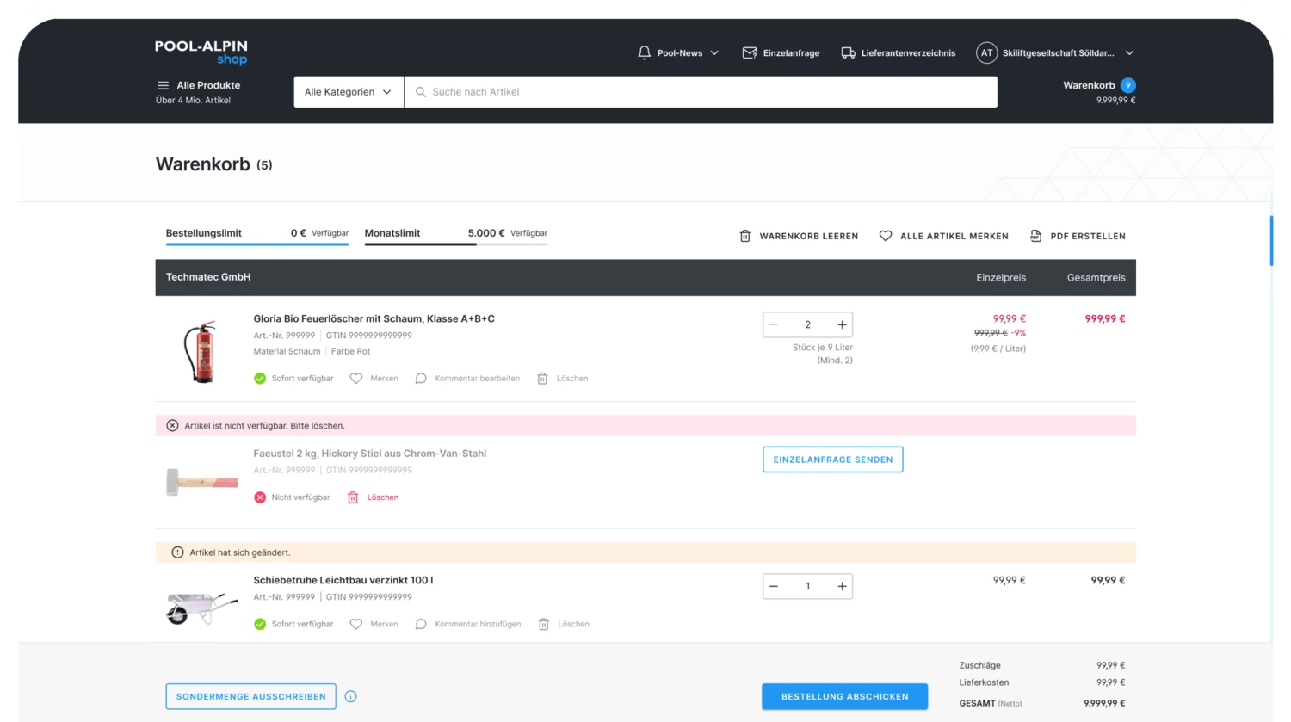Send an Einzelanfrage for the hammer
This screenshot has width=1291, height=722.
tap(832, 460)
